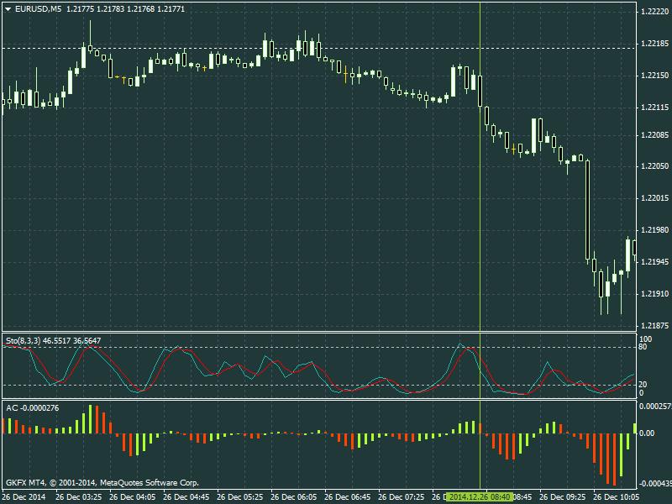This screenshot has width=672, height=504.
Task: Click the stochastic 20 level value
Action: click(644, 385)
